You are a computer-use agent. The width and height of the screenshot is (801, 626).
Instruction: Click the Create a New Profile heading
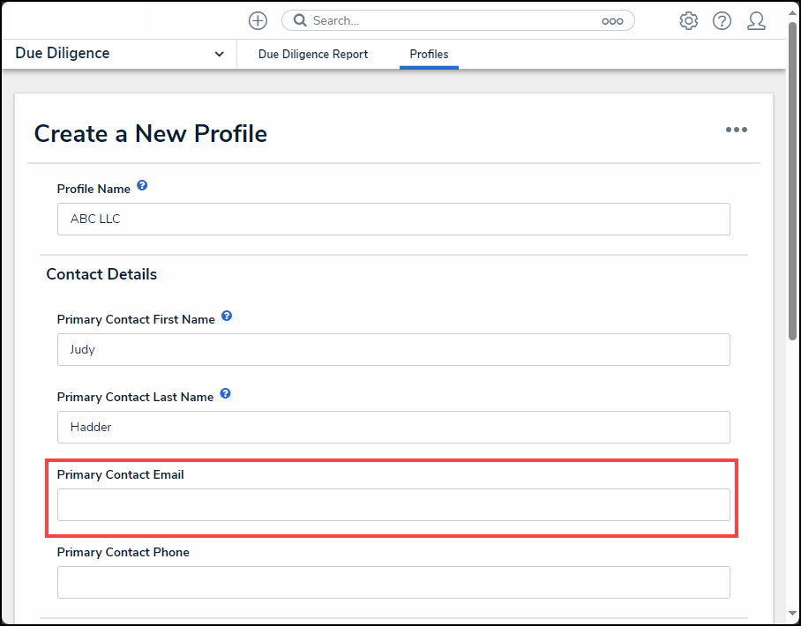tap(151, 134)
